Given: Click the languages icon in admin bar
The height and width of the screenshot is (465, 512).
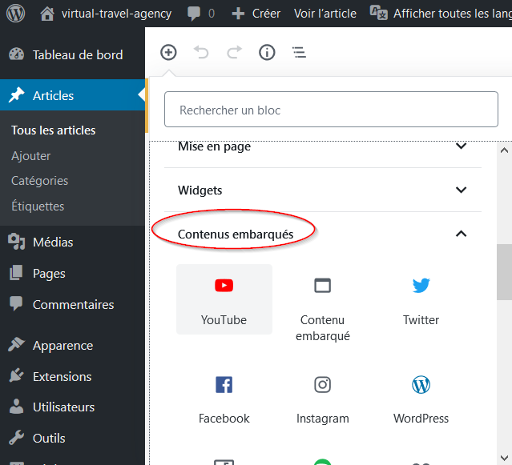Looking at the screenshot, I should pos(378,13).
